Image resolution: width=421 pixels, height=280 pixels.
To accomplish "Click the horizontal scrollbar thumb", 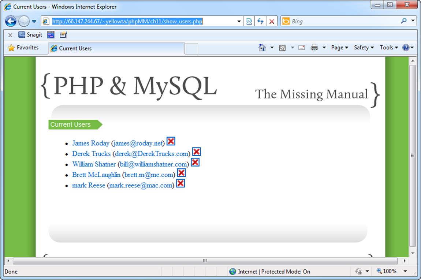I will click(x=205, y=261).
